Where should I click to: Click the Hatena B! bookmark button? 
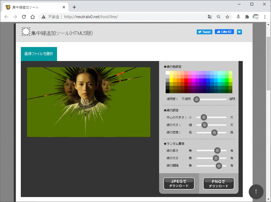pos(240,32)
